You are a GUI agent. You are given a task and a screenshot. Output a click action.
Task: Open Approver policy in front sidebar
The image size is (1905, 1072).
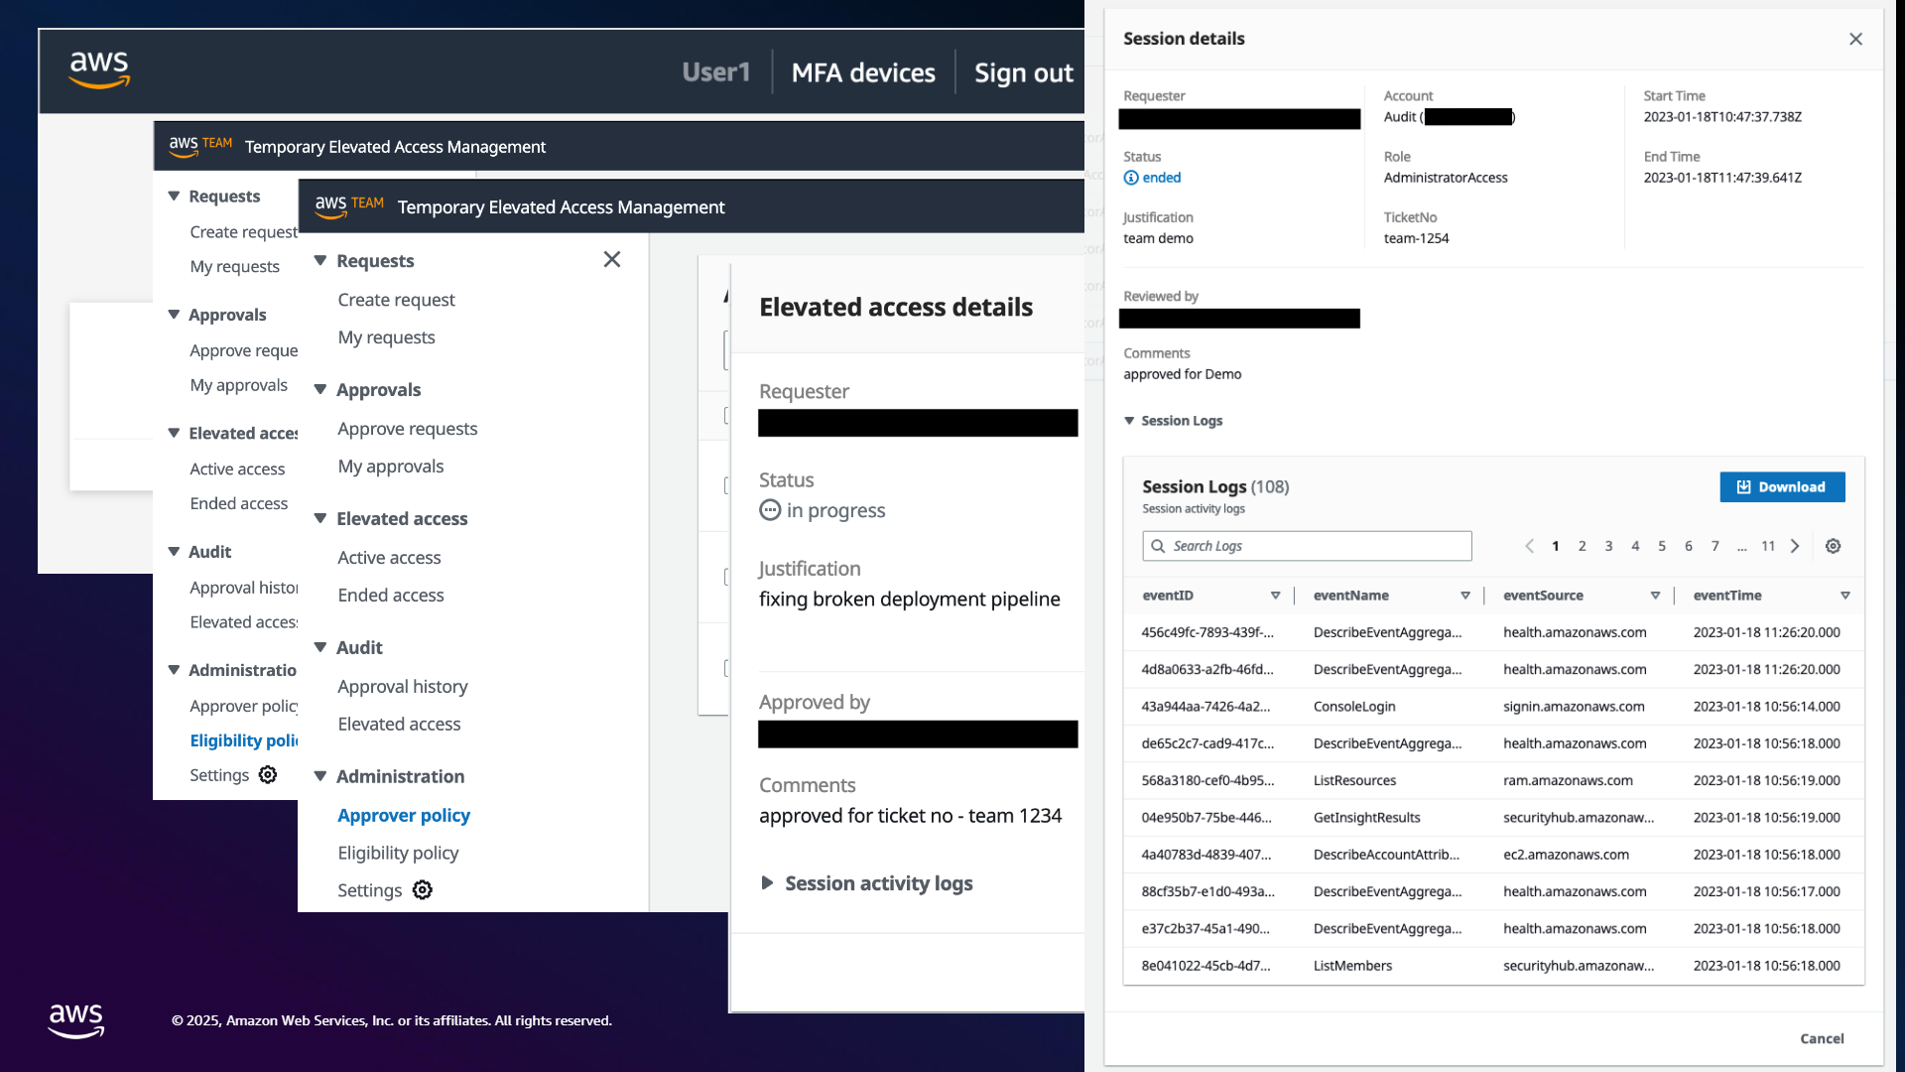[404, 815]
